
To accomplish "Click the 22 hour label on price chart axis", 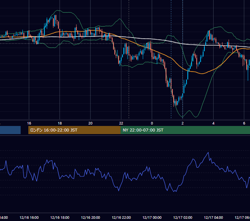I will 121,123.
